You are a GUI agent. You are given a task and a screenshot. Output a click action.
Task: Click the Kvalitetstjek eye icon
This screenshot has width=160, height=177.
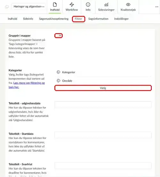(128, 4)
